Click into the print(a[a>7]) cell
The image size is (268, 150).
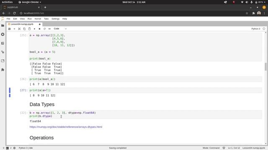(x=145, y=90)
